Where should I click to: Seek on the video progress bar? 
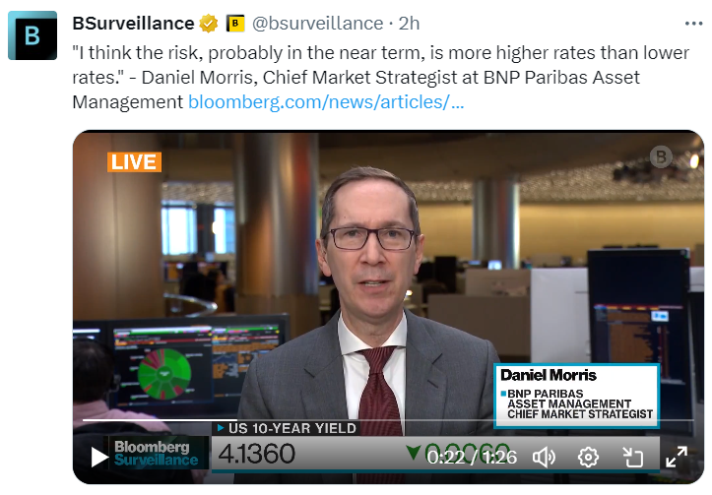(388, 420)
